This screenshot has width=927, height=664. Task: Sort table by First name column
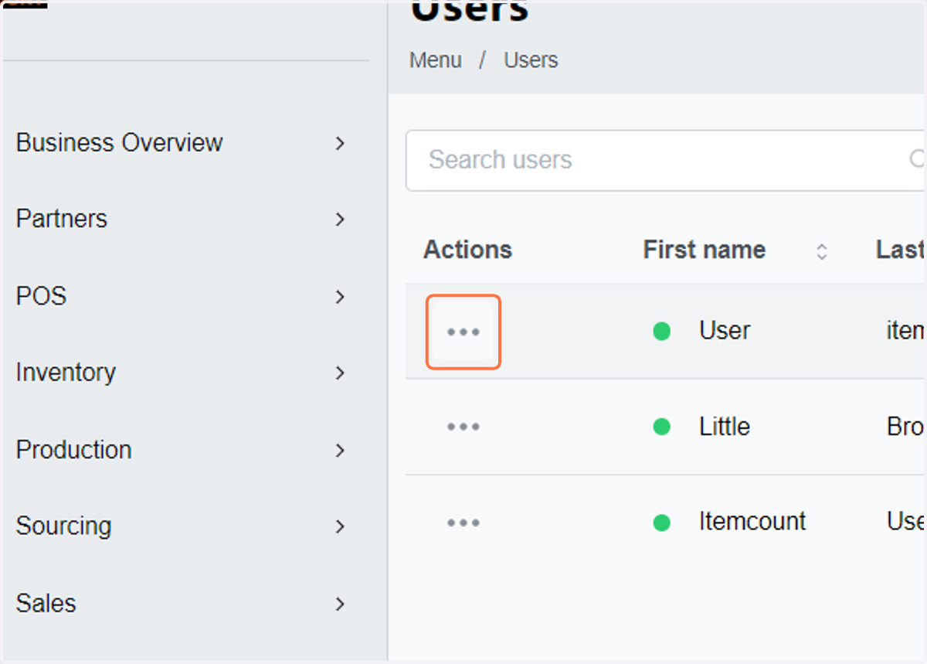pyautogui.click(x=822, y=251)
